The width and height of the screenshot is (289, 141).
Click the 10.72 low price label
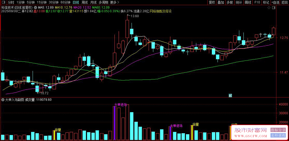click(44, 93)
